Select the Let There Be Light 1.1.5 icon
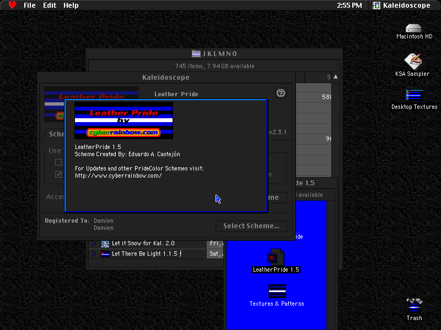Screen dimensions: 441x330 [105, 254]
